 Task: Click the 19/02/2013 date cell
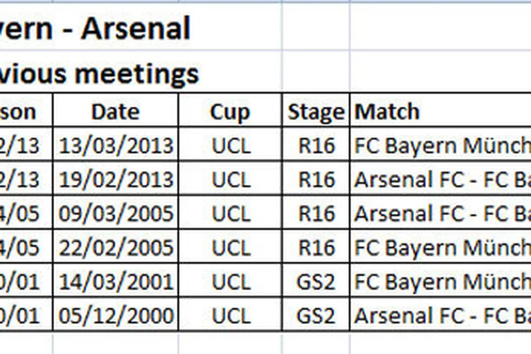pos(116,180)
